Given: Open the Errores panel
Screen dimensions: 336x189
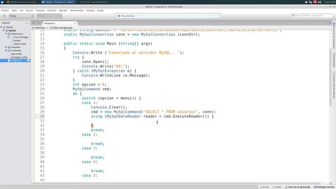Looking at the screenshot, I should (x=265, y=187).
